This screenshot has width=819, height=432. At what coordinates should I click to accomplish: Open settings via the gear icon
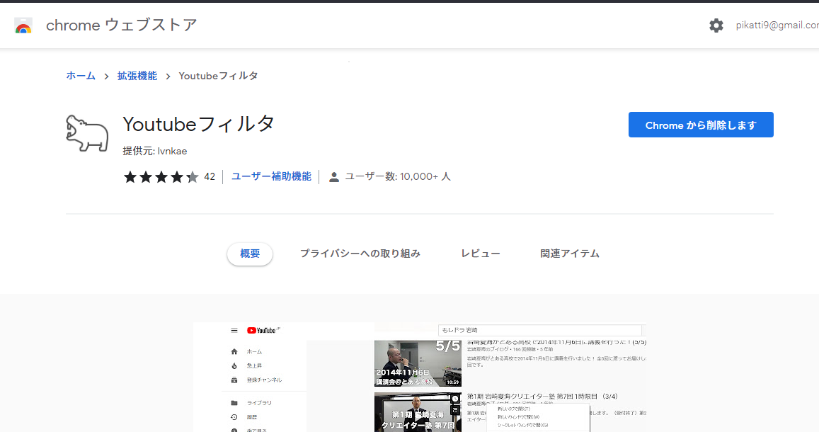pos(716,25)
